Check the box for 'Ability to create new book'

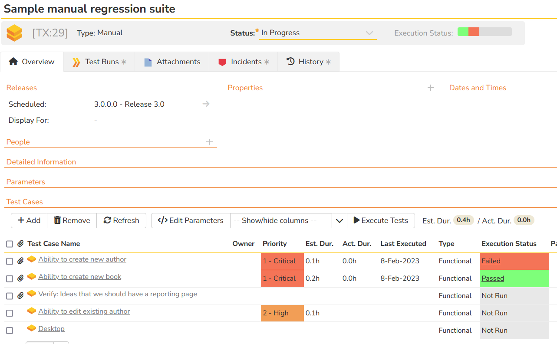coord(10,278)
